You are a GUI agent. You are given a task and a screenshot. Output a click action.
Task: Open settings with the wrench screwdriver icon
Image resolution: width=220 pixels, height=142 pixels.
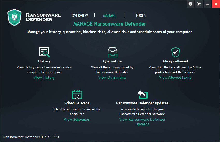tap(199, 4)
